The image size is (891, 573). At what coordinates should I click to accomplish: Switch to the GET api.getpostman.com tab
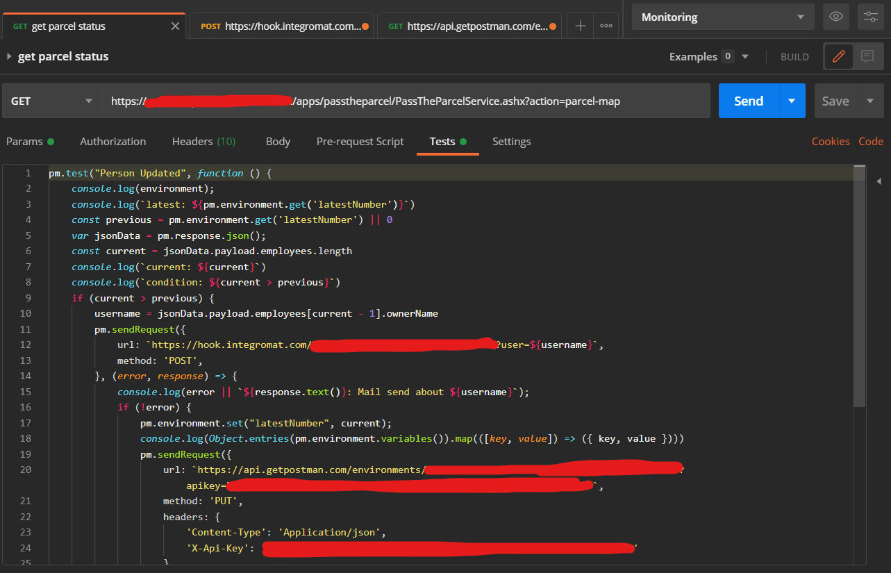coord(471,26)
